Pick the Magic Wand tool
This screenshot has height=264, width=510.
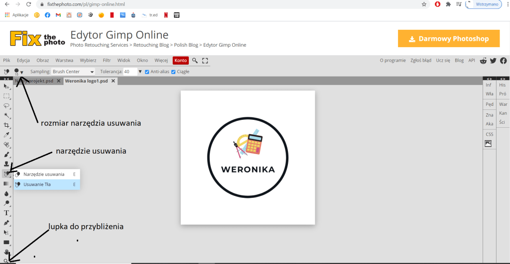(7, 115)
